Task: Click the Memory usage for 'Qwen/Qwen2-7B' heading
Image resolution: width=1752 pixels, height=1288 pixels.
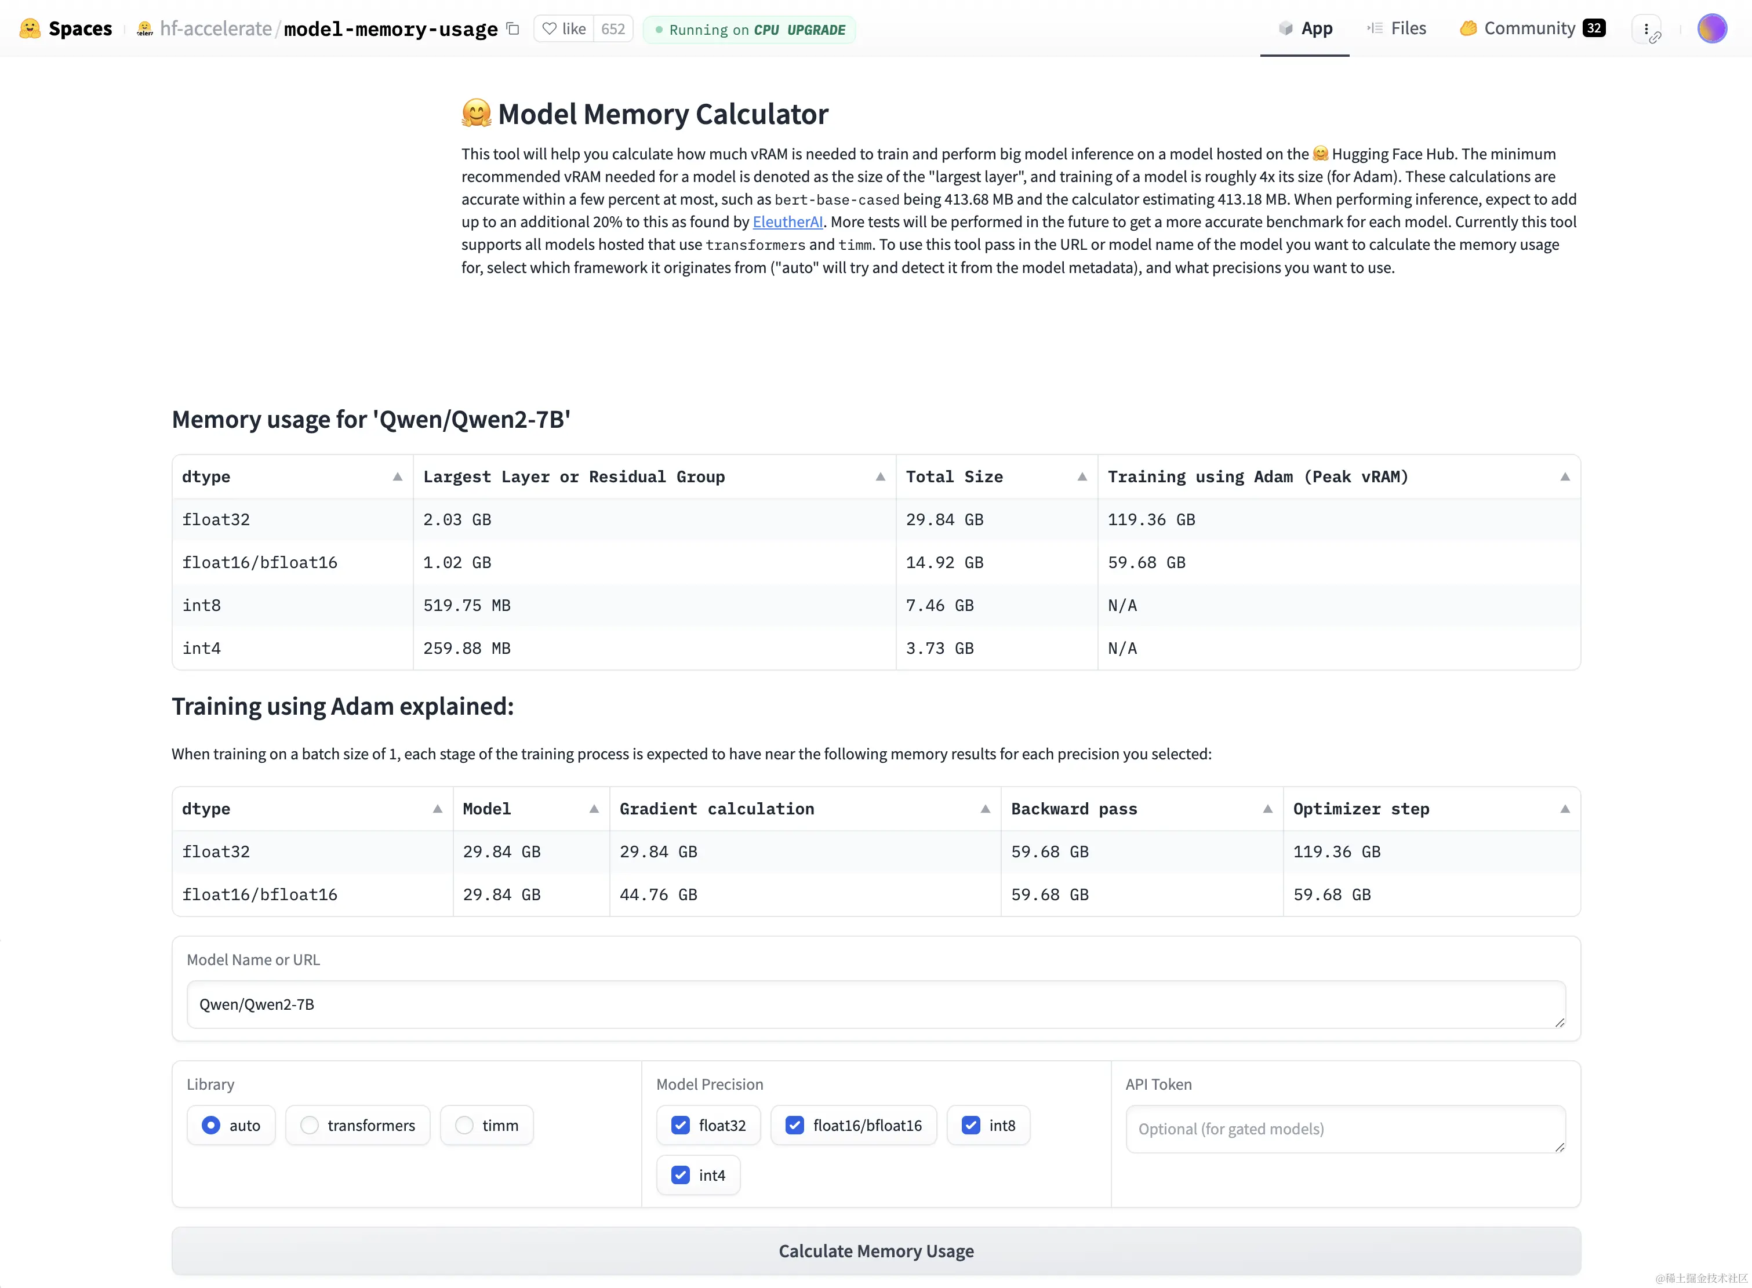Action: tap(371, 420)
